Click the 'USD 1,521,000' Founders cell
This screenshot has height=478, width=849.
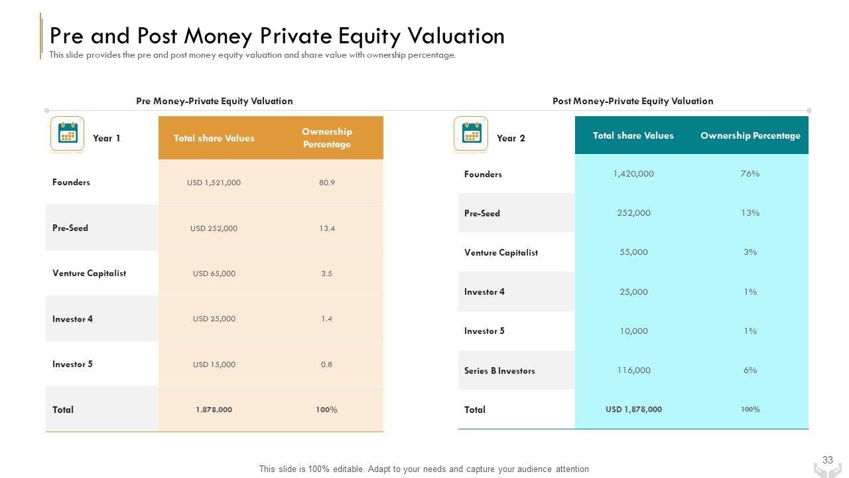click(214, 183)
